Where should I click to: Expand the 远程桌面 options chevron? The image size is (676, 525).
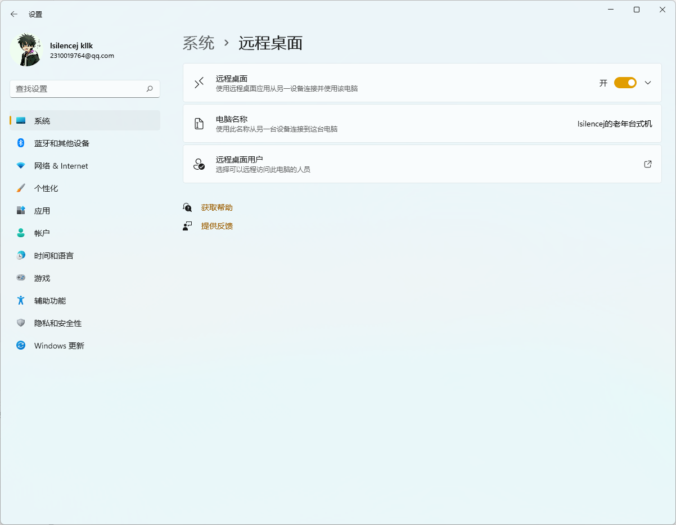point(648,82)
